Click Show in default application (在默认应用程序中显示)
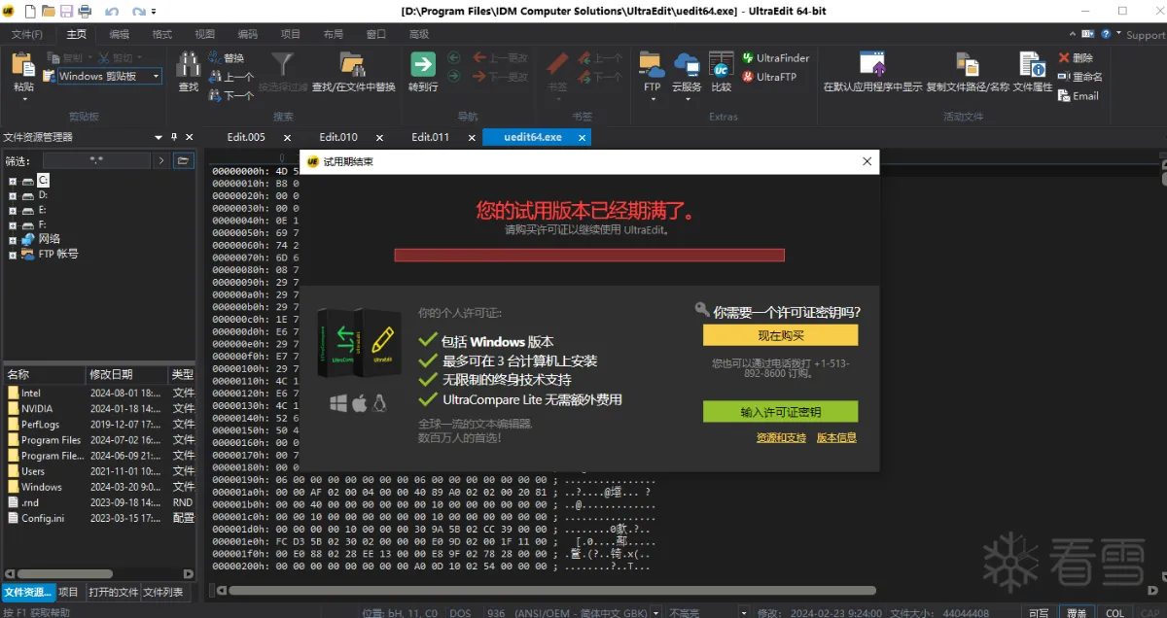The image size is (1167, 618). click(x=872, y=73)
